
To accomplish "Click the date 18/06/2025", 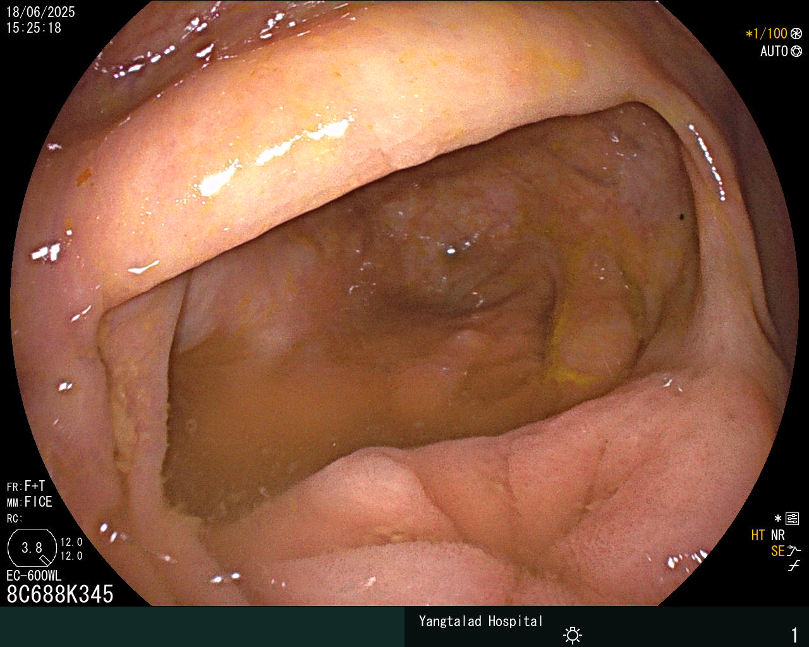I will coord(40,12).
